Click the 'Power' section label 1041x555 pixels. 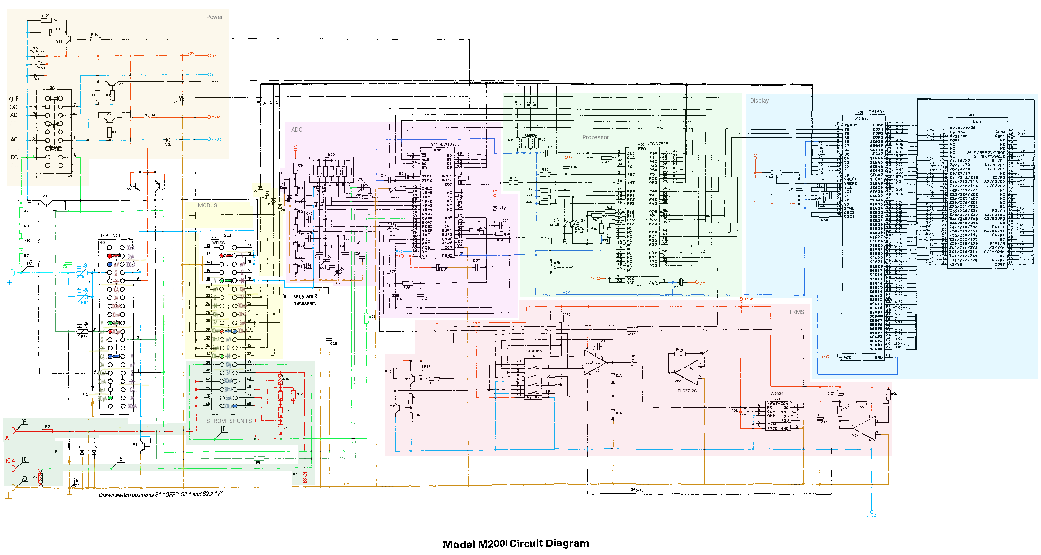coord(214,17)
